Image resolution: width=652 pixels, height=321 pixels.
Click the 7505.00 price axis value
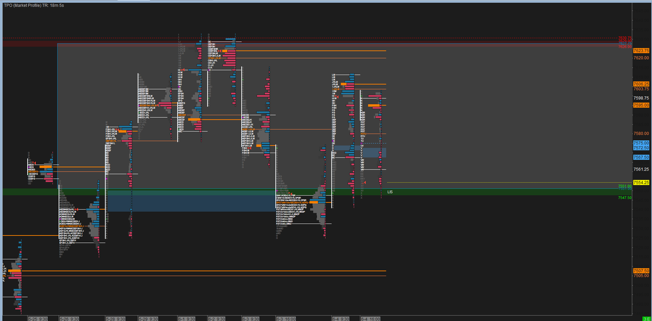[x=641, y=276]
